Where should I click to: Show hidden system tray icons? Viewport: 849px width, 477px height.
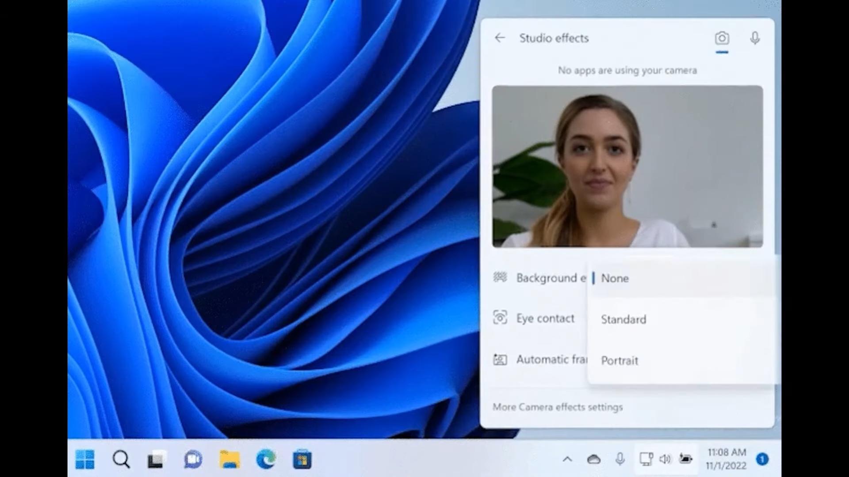tap(567, 459)
